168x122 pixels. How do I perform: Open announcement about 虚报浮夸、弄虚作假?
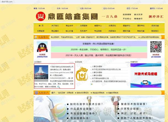[109, 81]
